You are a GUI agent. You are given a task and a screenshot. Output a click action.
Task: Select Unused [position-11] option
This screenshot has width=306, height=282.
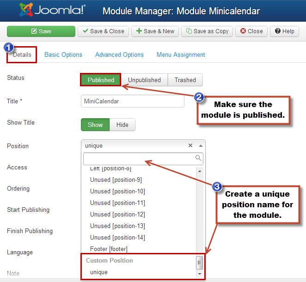[x=117, y=203]
